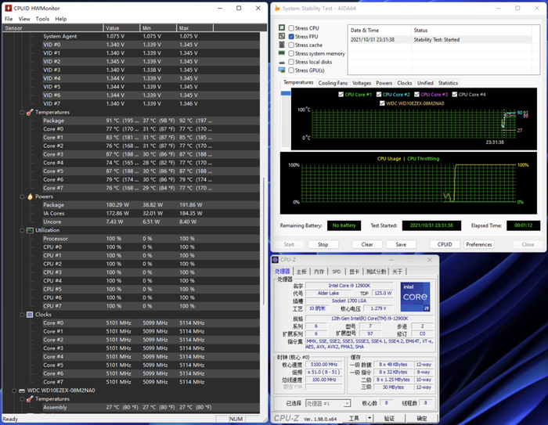
Task: Click the AIDA64 flame icon in title bar
Action: pyautogui.click(x=277, y=8)
